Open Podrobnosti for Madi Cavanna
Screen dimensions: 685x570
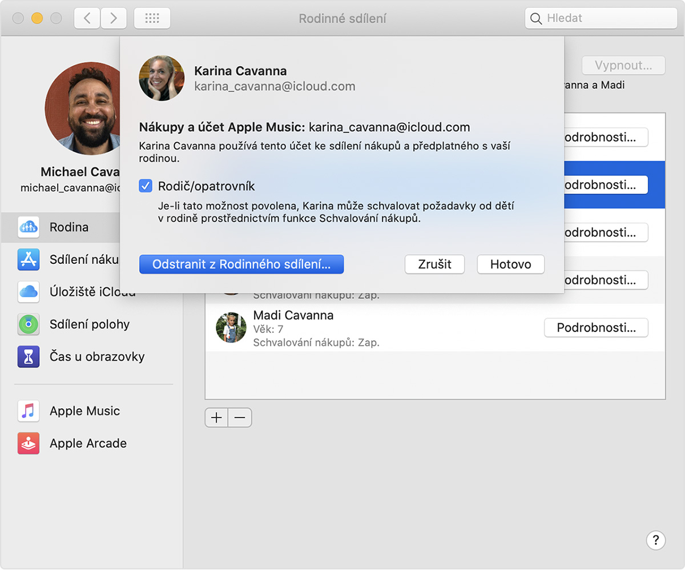(596, 328)
